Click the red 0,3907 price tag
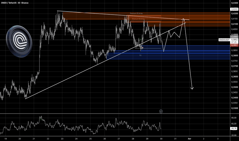Screen dimensions: 239x141 234,45
